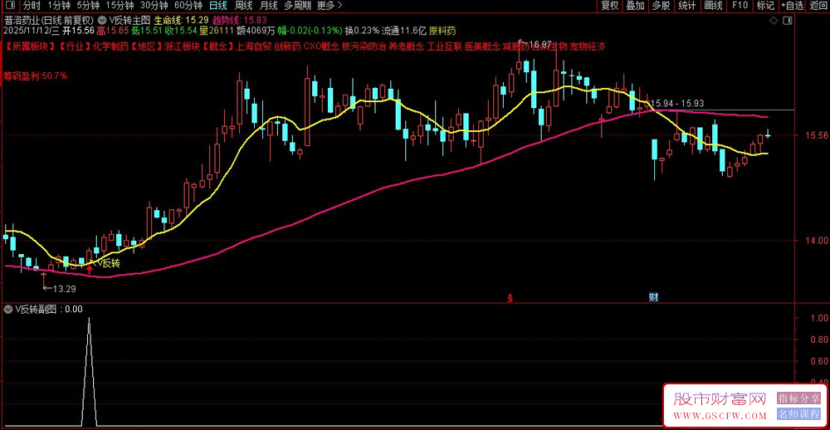
Task: Click the 创新药 concept link
Action: 287,46
